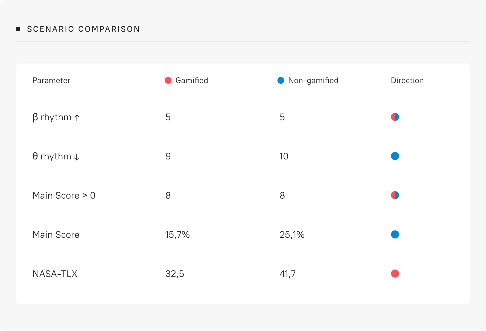Click the split direction dot for β rhythm
Screen dimensions: 486x331
pos(395,117)
